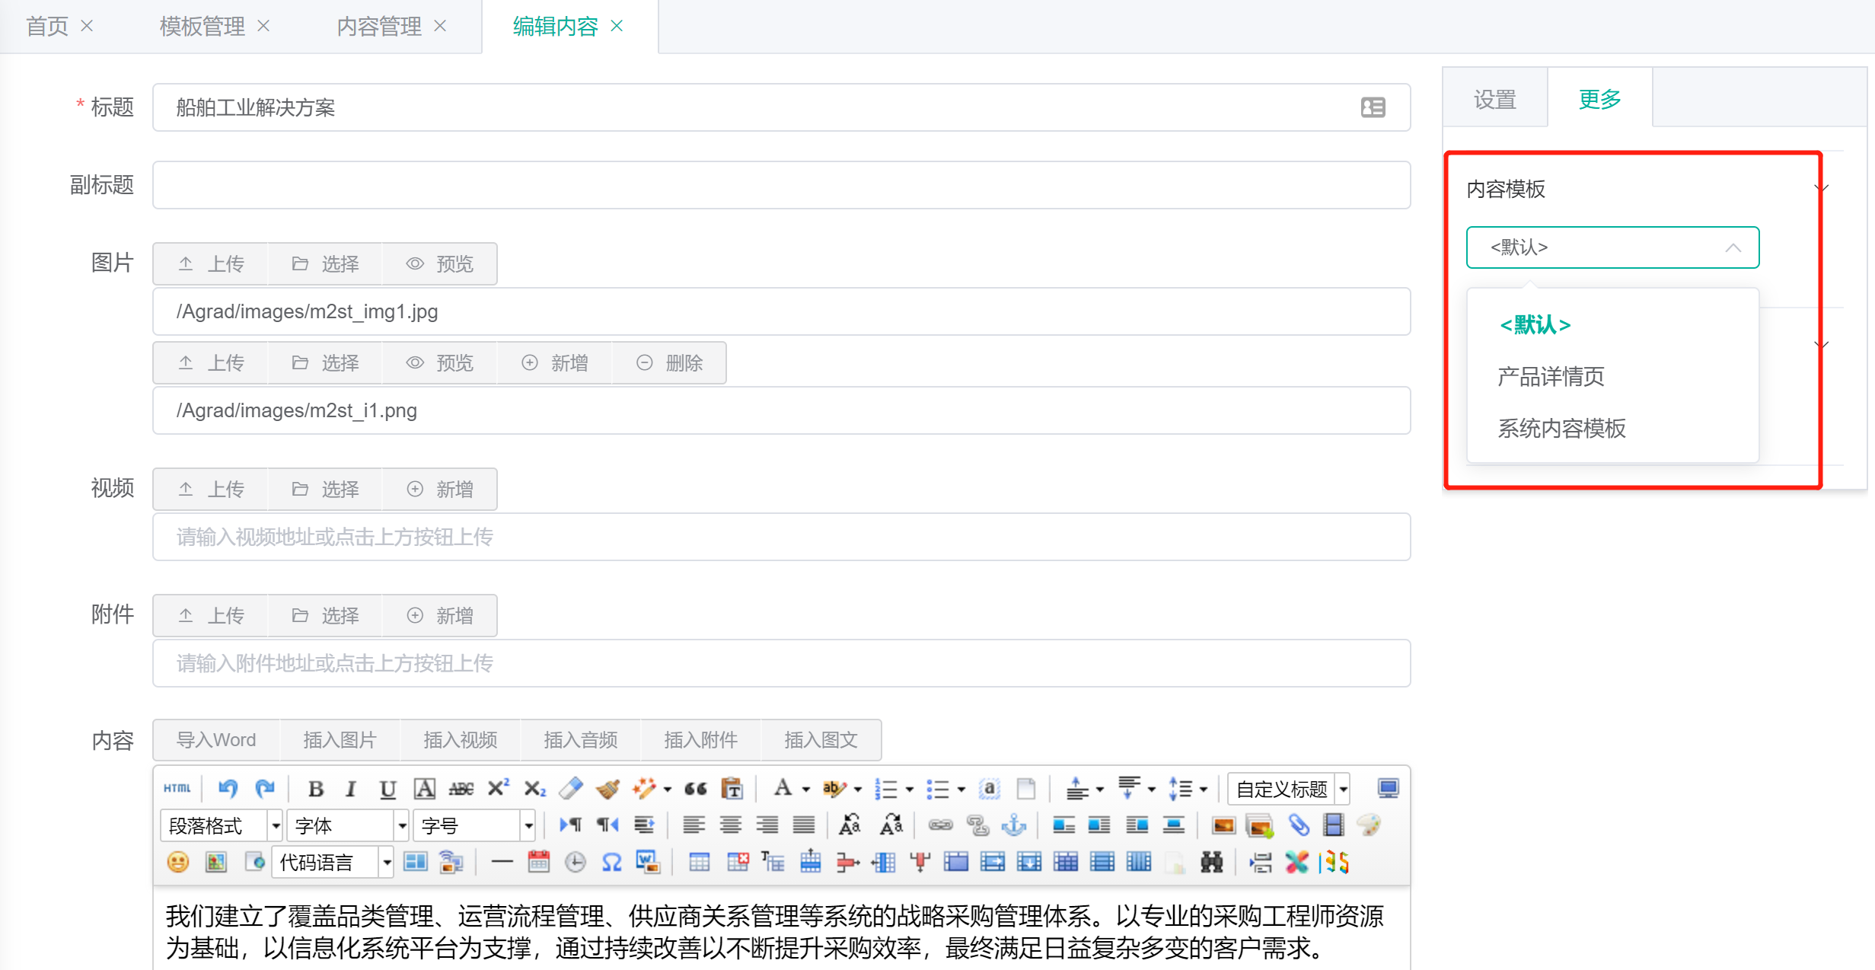Insert special character via Omega icon
1875x970 pixels.
[x=611, y=862]
